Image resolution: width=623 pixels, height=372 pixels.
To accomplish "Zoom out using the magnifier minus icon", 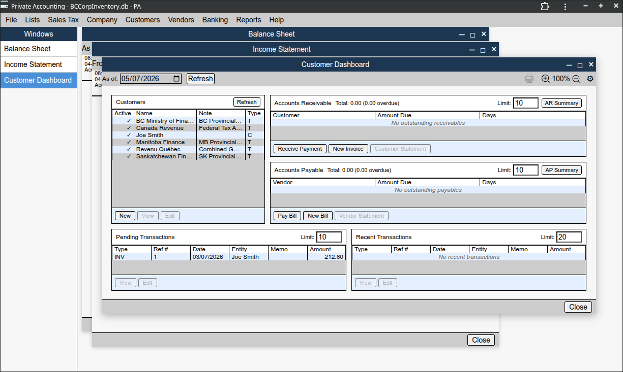I will click(x=576, y=79).
